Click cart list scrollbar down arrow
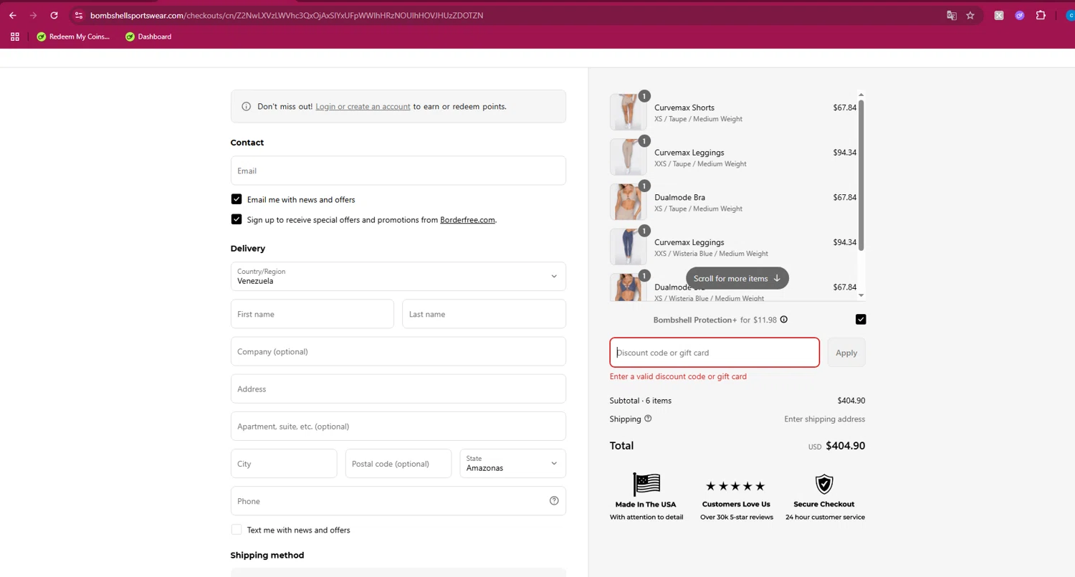The image size is (1075, 577). point(861,295)
